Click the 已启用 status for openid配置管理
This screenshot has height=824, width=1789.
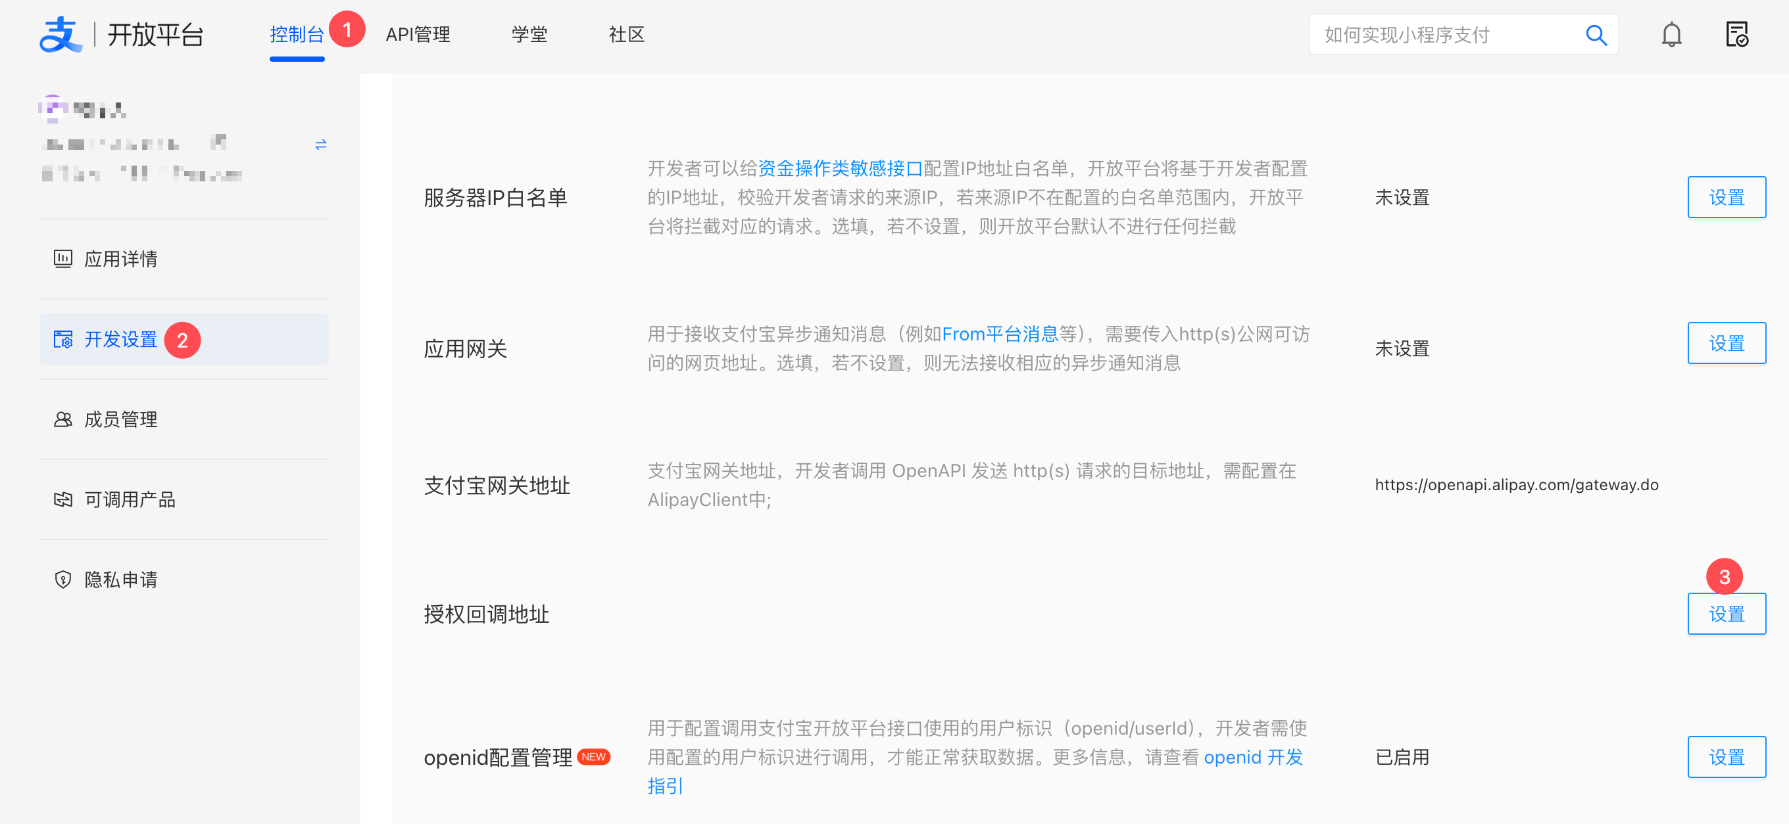[x=1402, y=758]
